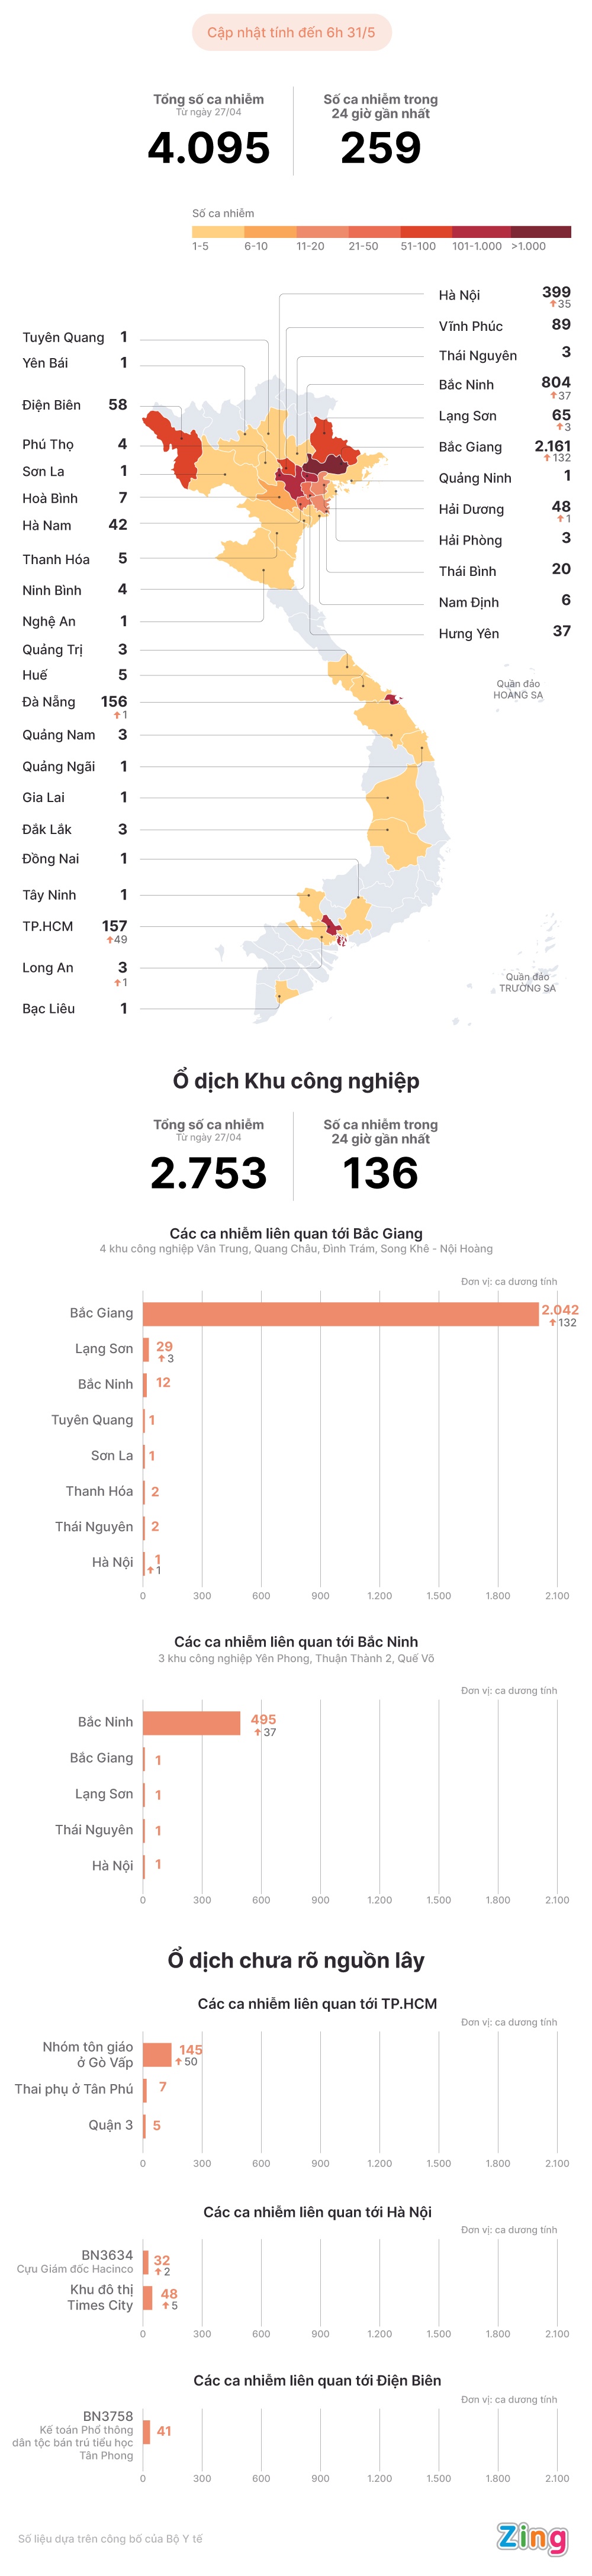Click the increase arrow next to TP.HCM's 49
This screenshot has width=592, height=2576.
tap(110, 940)
